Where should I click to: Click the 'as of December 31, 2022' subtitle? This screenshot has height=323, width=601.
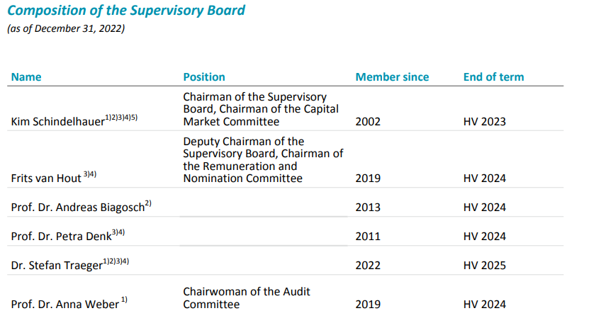(x=66, y=29)
